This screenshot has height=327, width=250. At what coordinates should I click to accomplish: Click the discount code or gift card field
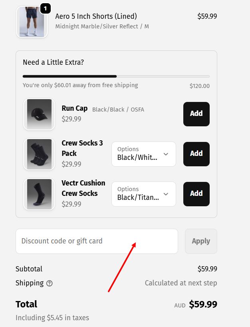click(97, 241)
